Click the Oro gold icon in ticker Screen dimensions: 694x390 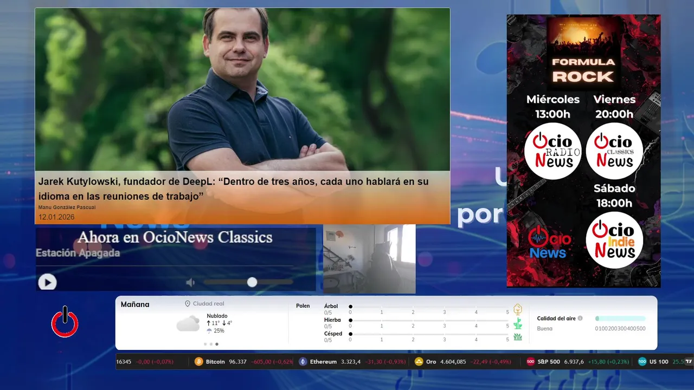419,362
